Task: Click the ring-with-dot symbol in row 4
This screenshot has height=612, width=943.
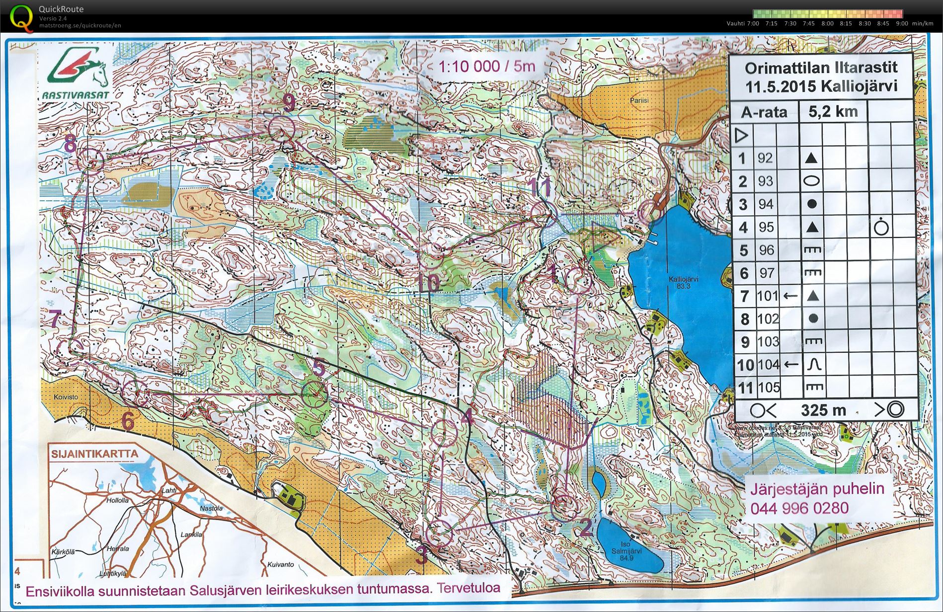Action: tap(881, 227)
